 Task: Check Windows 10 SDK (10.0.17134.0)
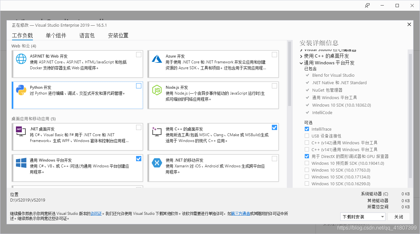point(307,177)
